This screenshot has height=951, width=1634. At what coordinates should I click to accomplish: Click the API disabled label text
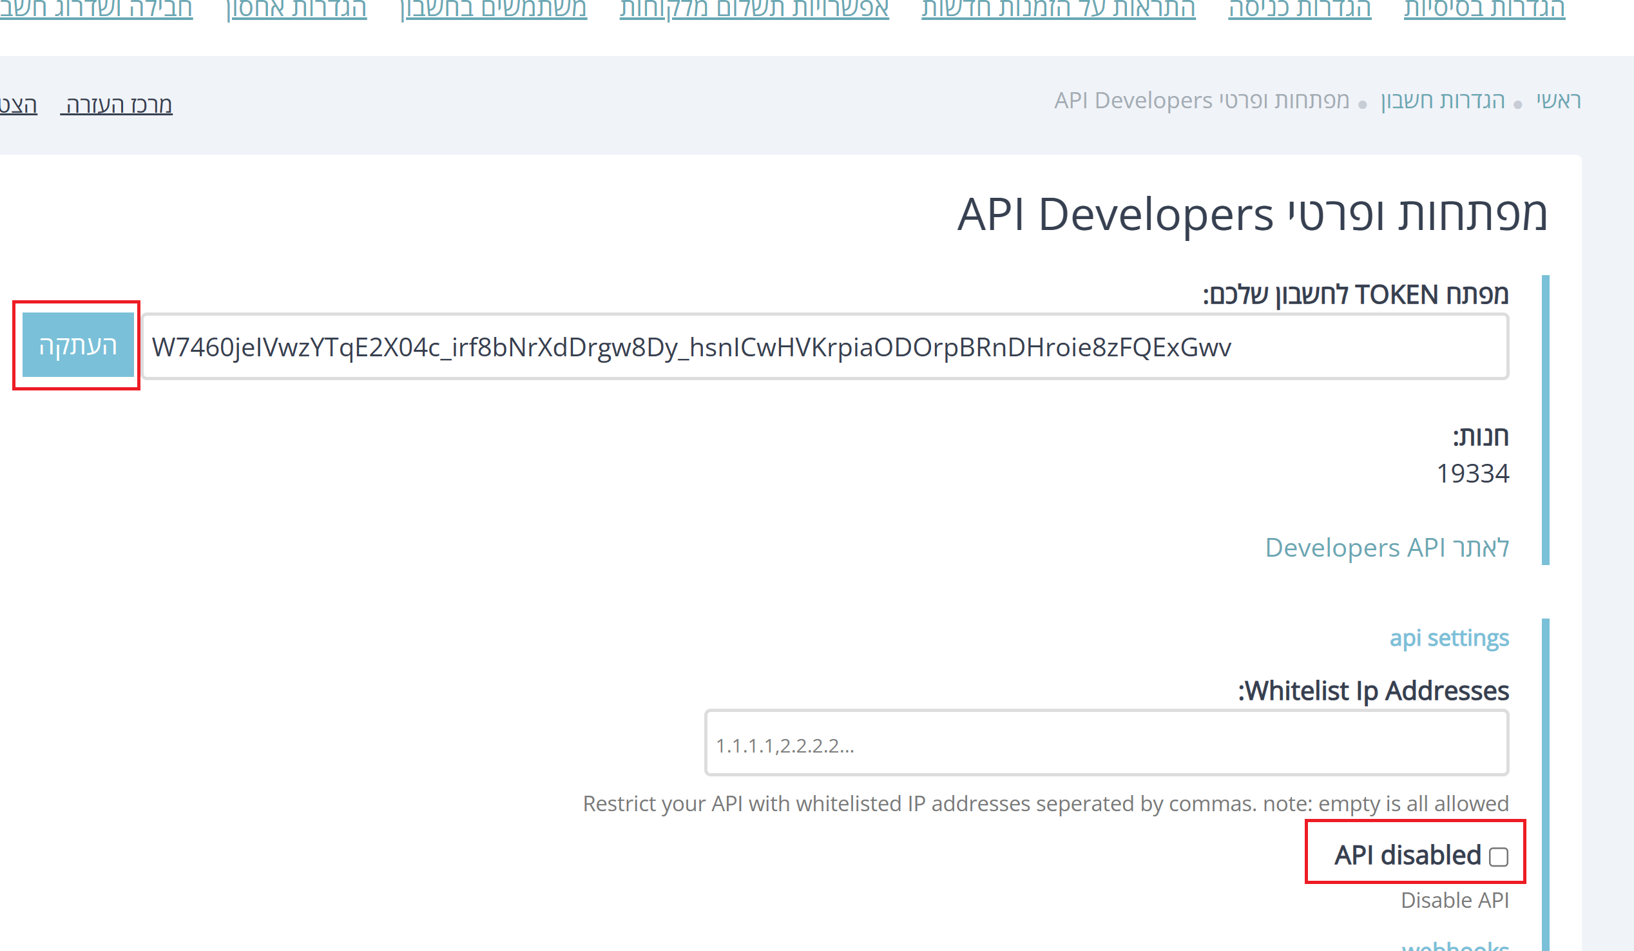(x=1407, y=855)
